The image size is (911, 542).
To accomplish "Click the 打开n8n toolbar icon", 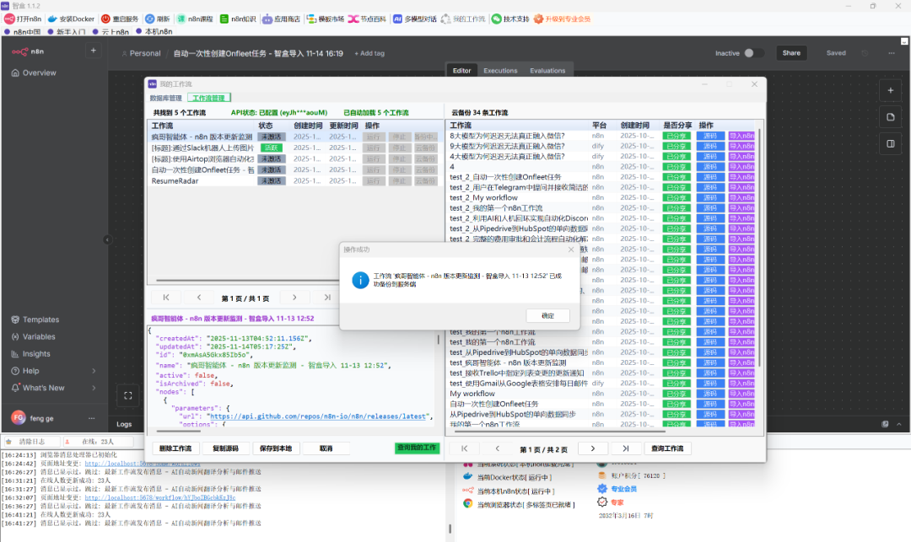I will (9, 19).
